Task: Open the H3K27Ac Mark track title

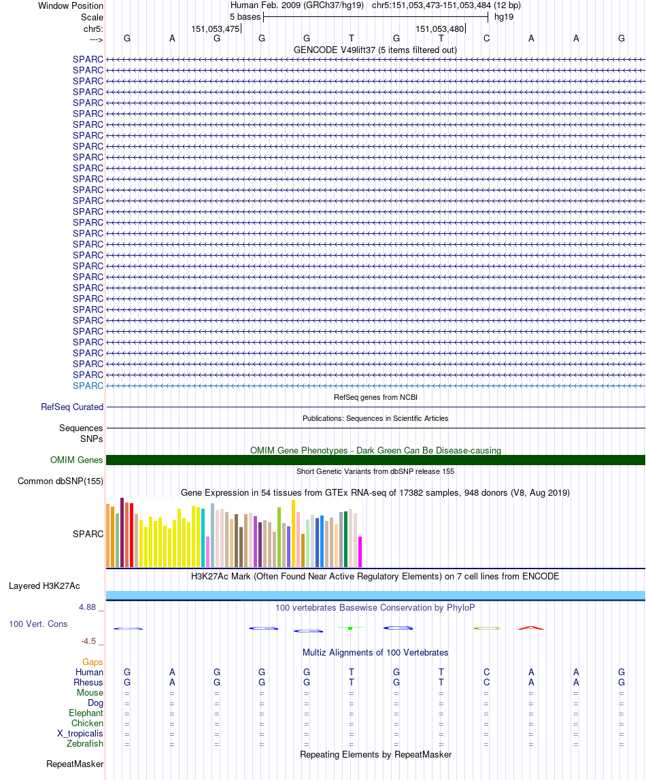Action: pyautogui.click(x=375, y=576)
